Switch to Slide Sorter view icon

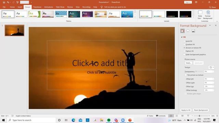tap(177, 116)
